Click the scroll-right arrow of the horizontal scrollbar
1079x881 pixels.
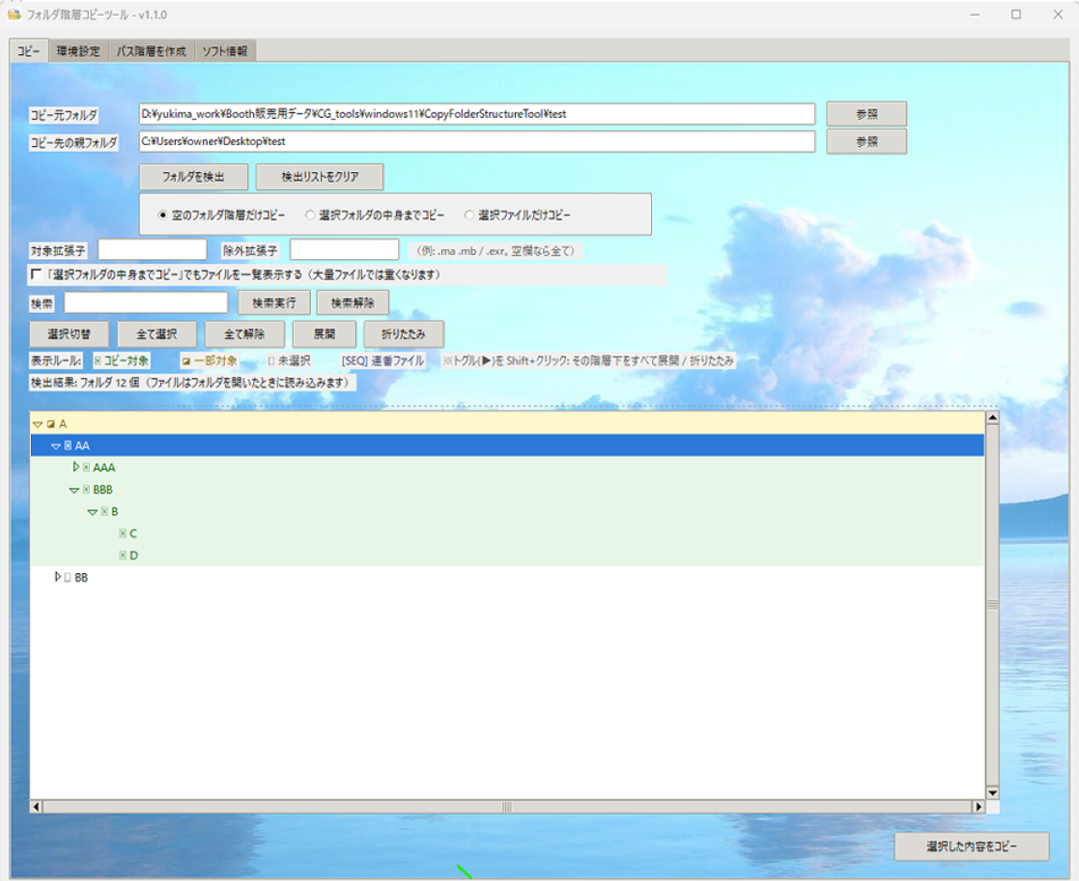pyautogui.click(x=978, y=807)
